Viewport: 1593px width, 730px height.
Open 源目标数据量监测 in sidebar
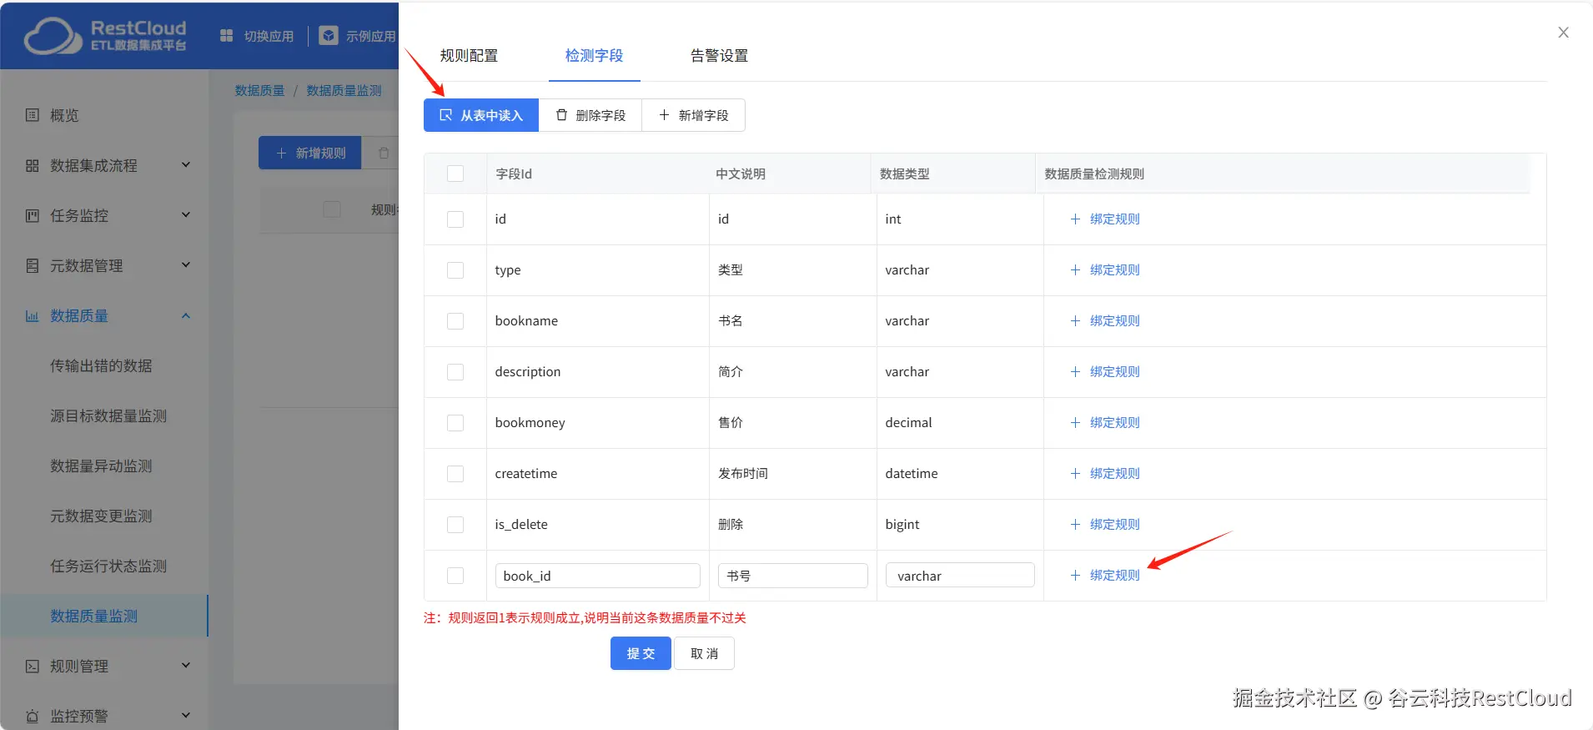point(108,415)
